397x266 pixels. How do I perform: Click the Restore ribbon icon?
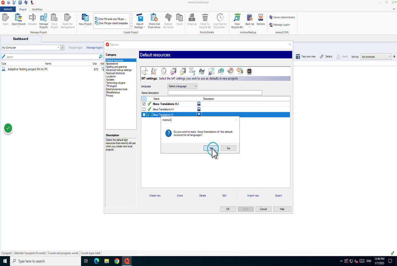point(261,20)
